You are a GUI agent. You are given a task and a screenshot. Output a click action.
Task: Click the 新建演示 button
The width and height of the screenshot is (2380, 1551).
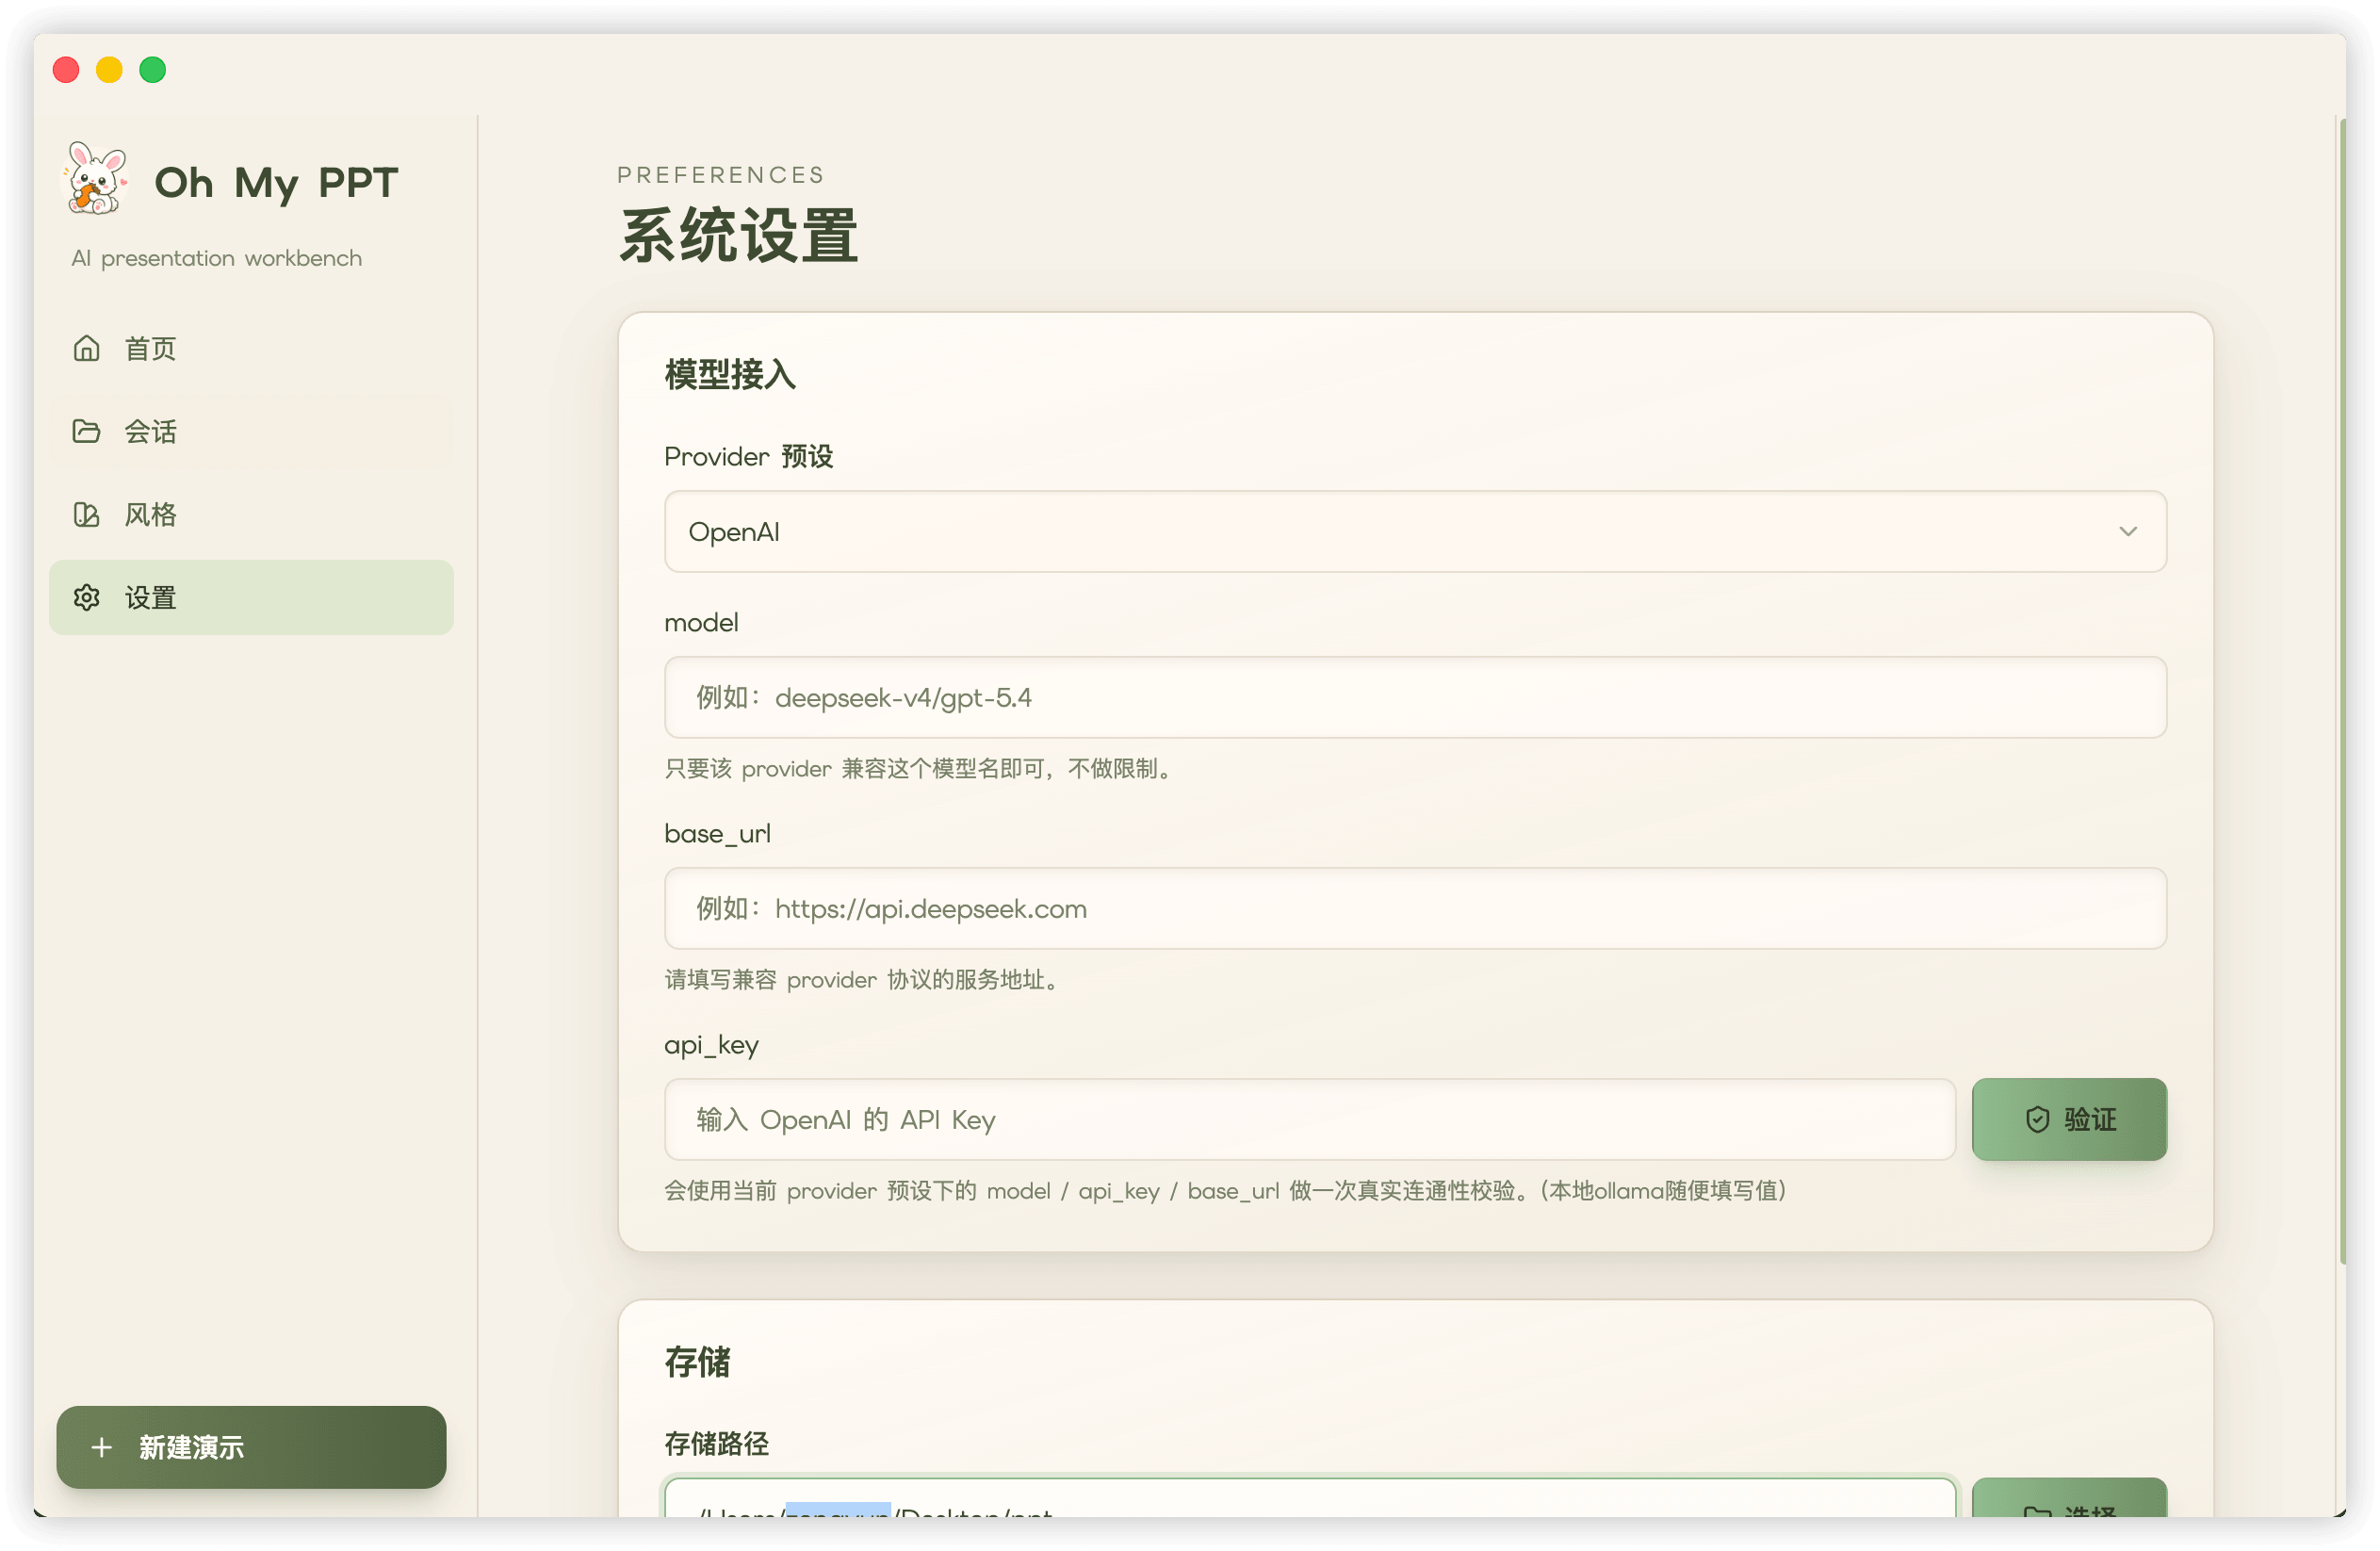click(x=251, y=1447)
